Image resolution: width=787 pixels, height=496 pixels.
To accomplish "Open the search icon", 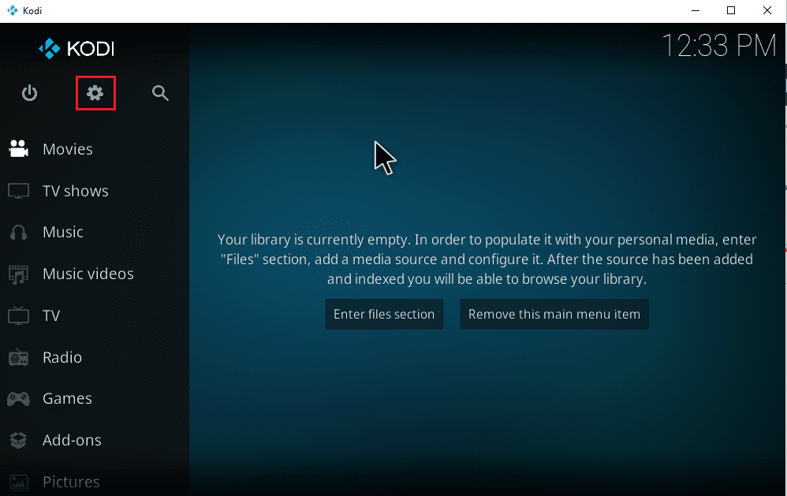I will 160,93.
